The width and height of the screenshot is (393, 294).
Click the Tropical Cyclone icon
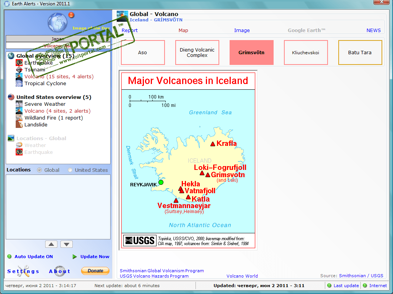pos(19,83)
